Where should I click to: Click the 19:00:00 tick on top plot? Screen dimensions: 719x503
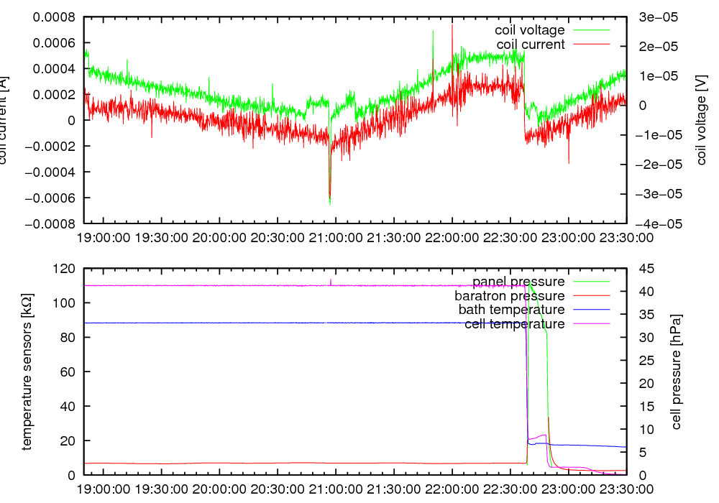tap(104, 237)
